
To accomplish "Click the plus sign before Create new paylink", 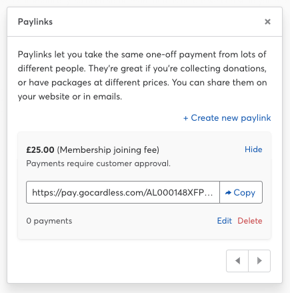I will pyautogui.click(x=185, y=118).
